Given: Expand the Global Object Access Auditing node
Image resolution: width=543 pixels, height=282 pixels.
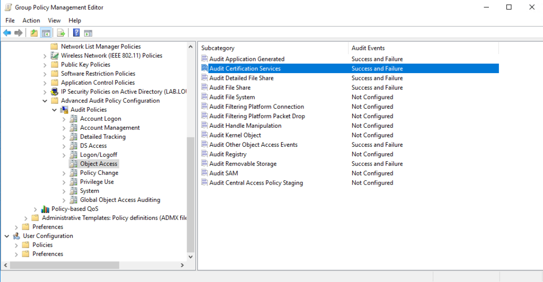Looking at the screenshot, I should [64, 200].
